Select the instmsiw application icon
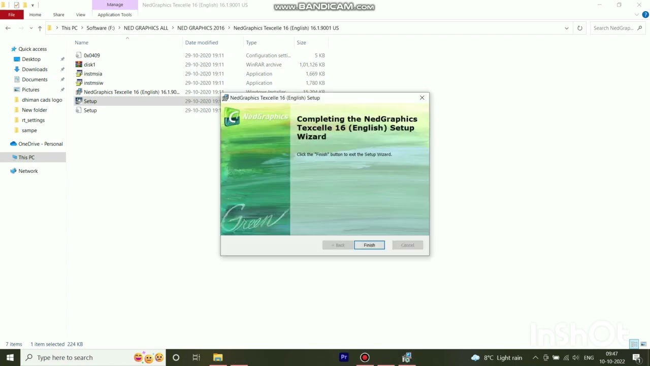 (x=79, y=83)
